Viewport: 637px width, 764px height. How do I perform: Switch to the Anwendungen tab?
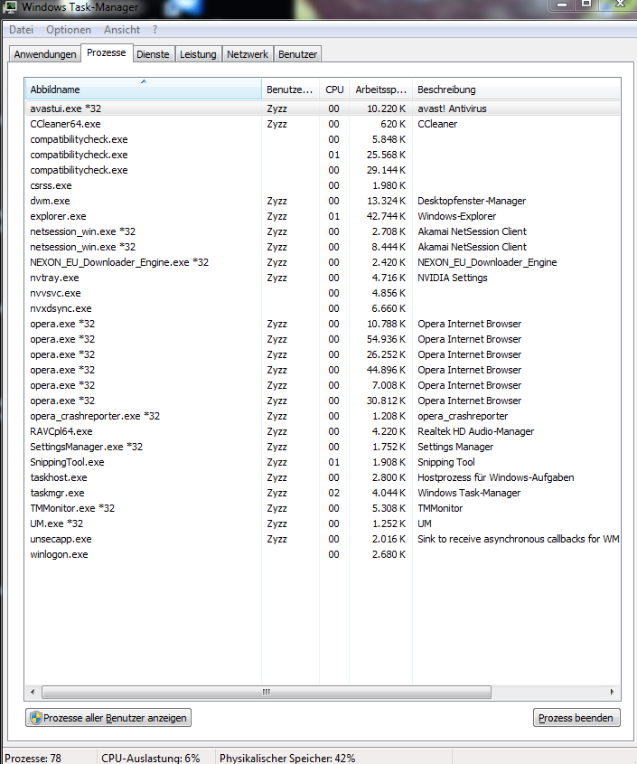[45, 54]
